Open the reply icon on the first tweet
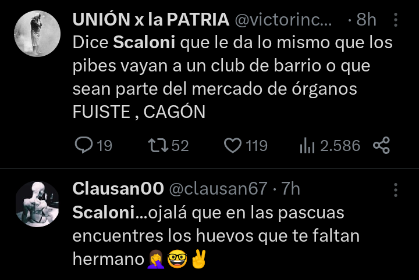 coord(84,145)
